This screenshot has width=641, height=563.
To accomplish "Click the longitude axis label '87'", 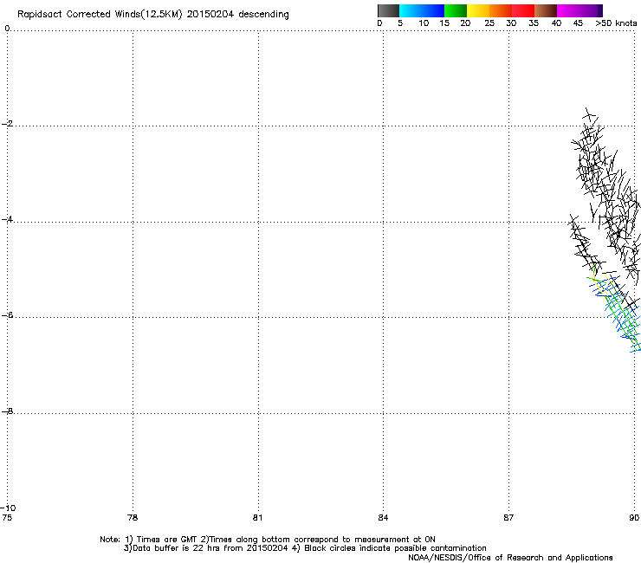I will tap(508, 518).
